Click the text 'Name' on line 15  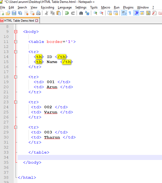[52, 62]
